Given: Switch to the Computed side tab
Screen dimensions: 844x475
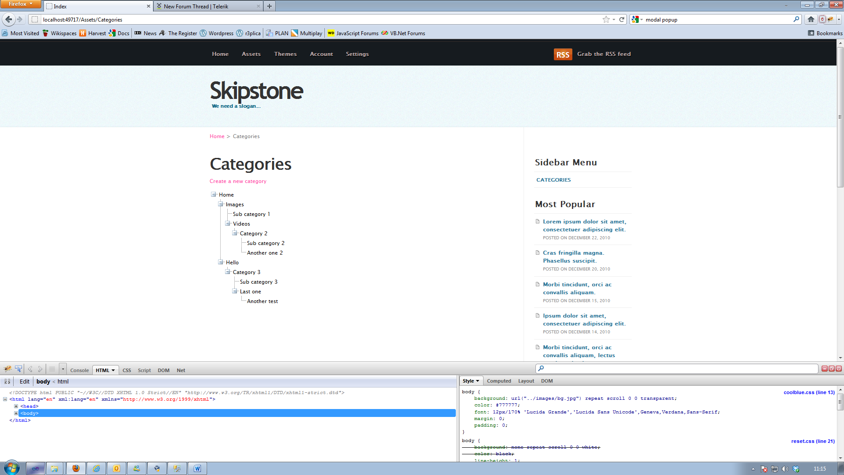Looking at the screenshot, I should coord(499,381).
